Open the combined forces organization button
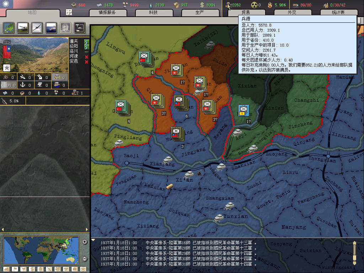Image resolution: width=364 pixels, height=273 pixels. 79,28
